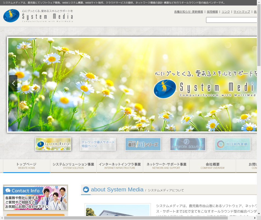Viewport: 261px width, 220px height.
Task: Select the Network Solution slide thumbnail
Action: click(188, 144)
